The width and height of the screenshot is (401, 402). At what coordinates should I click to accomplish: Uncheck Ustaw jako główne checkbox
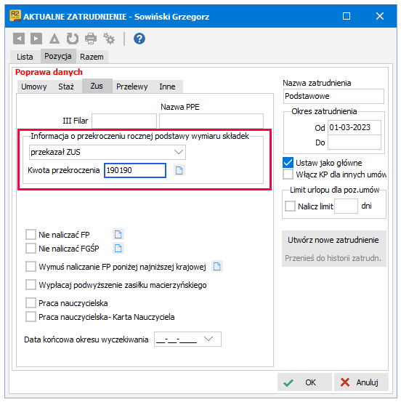click(288, 163)
